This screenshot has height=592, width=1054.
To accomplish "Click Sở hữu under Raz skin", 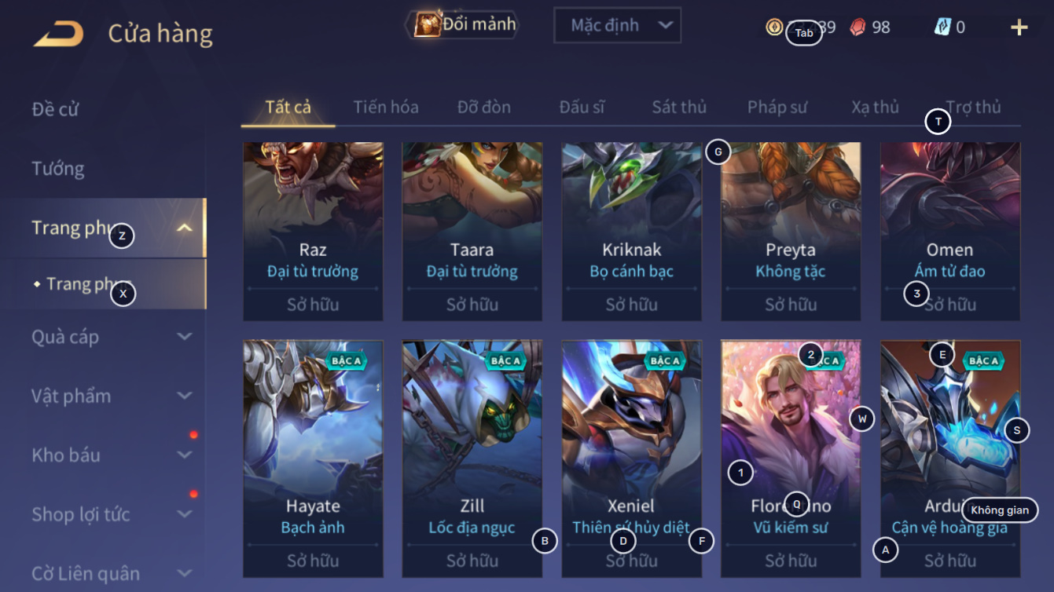I will click(x=313, y=305).
